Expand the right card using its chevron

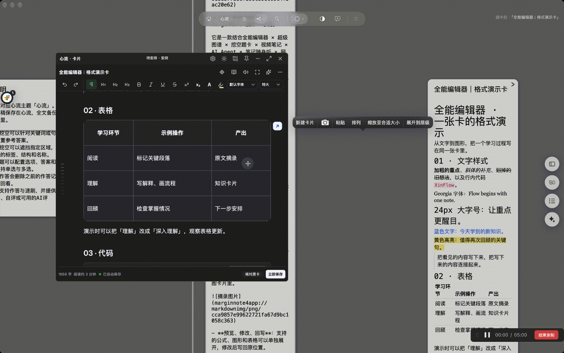coord(513,84)
